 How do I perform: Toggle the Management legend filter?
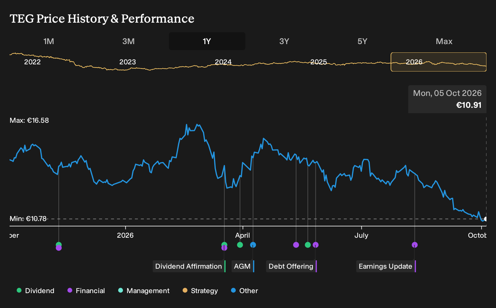[144, 291]
